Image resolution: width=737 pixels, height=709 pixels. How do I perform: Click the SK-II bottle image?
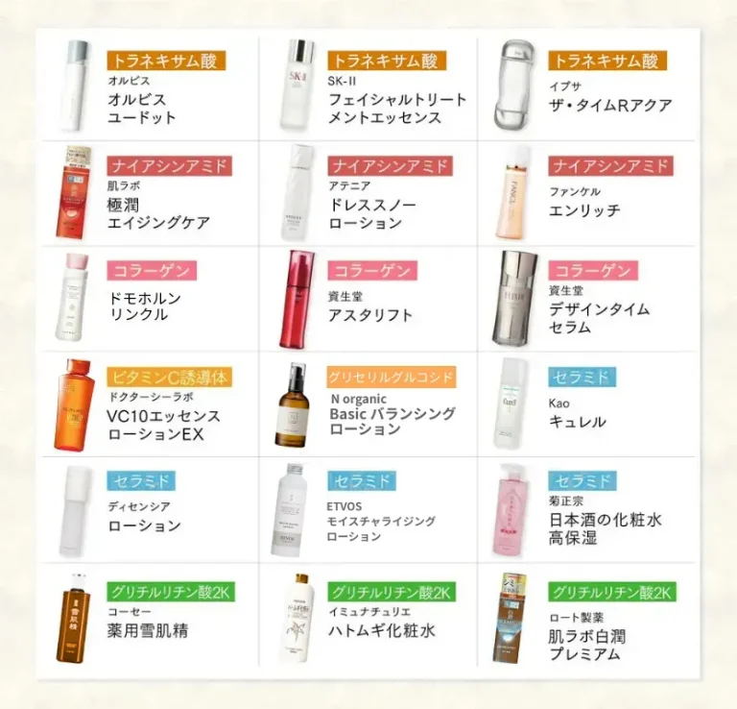click(x=298, y=85)
